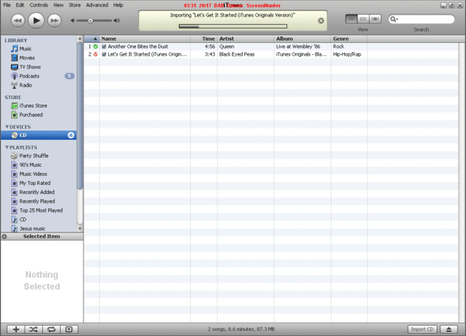This screenshot has height=336, width=466.
Task: Click the Podcasts unplayed count badge
Action: click(69, 76)
